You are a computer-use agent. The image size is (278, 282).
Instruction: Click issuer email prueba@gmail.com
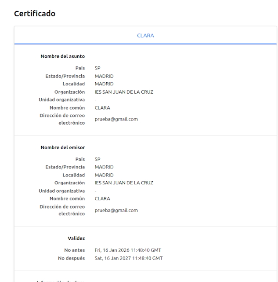[116, 210]
